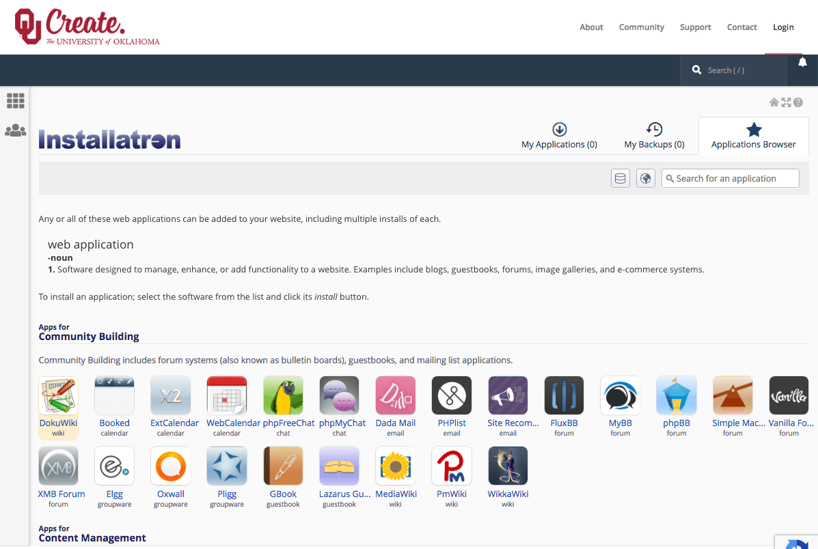Screen dimensions: 818x549
Task: Click the database filter icon button
Action: tap(621, 178)
